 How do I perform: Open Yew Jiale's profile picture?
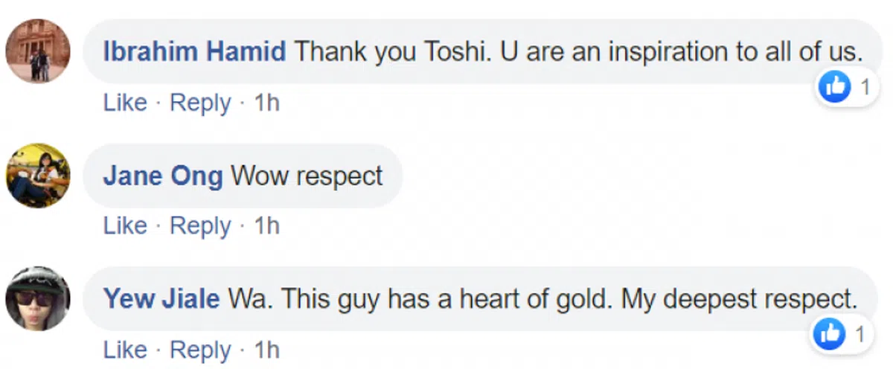[38, 299]
